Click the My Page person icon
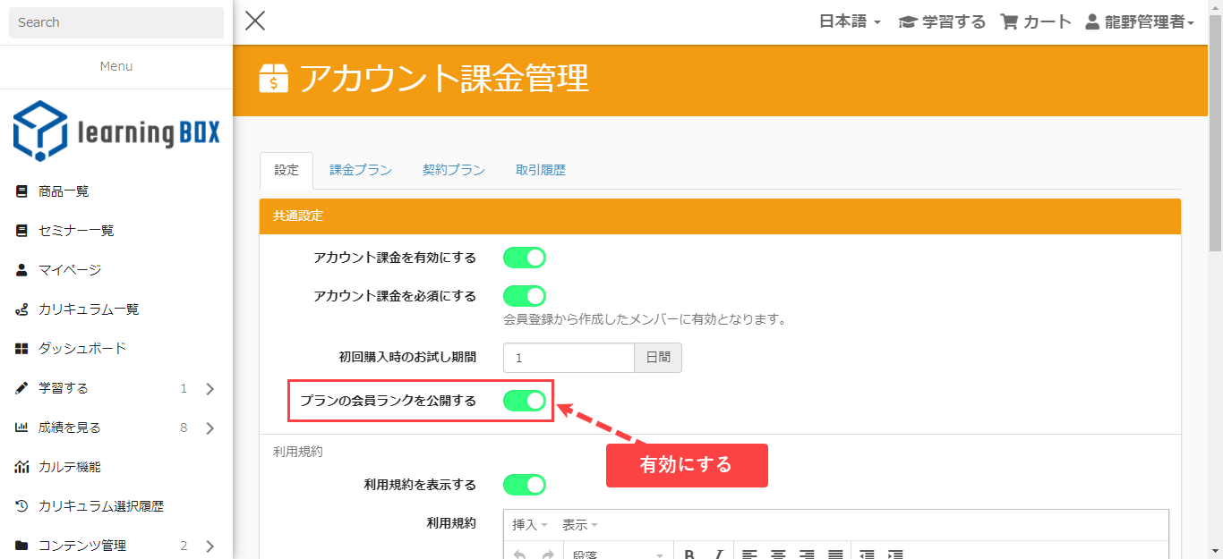1223x559 pixels. (22, 270)
